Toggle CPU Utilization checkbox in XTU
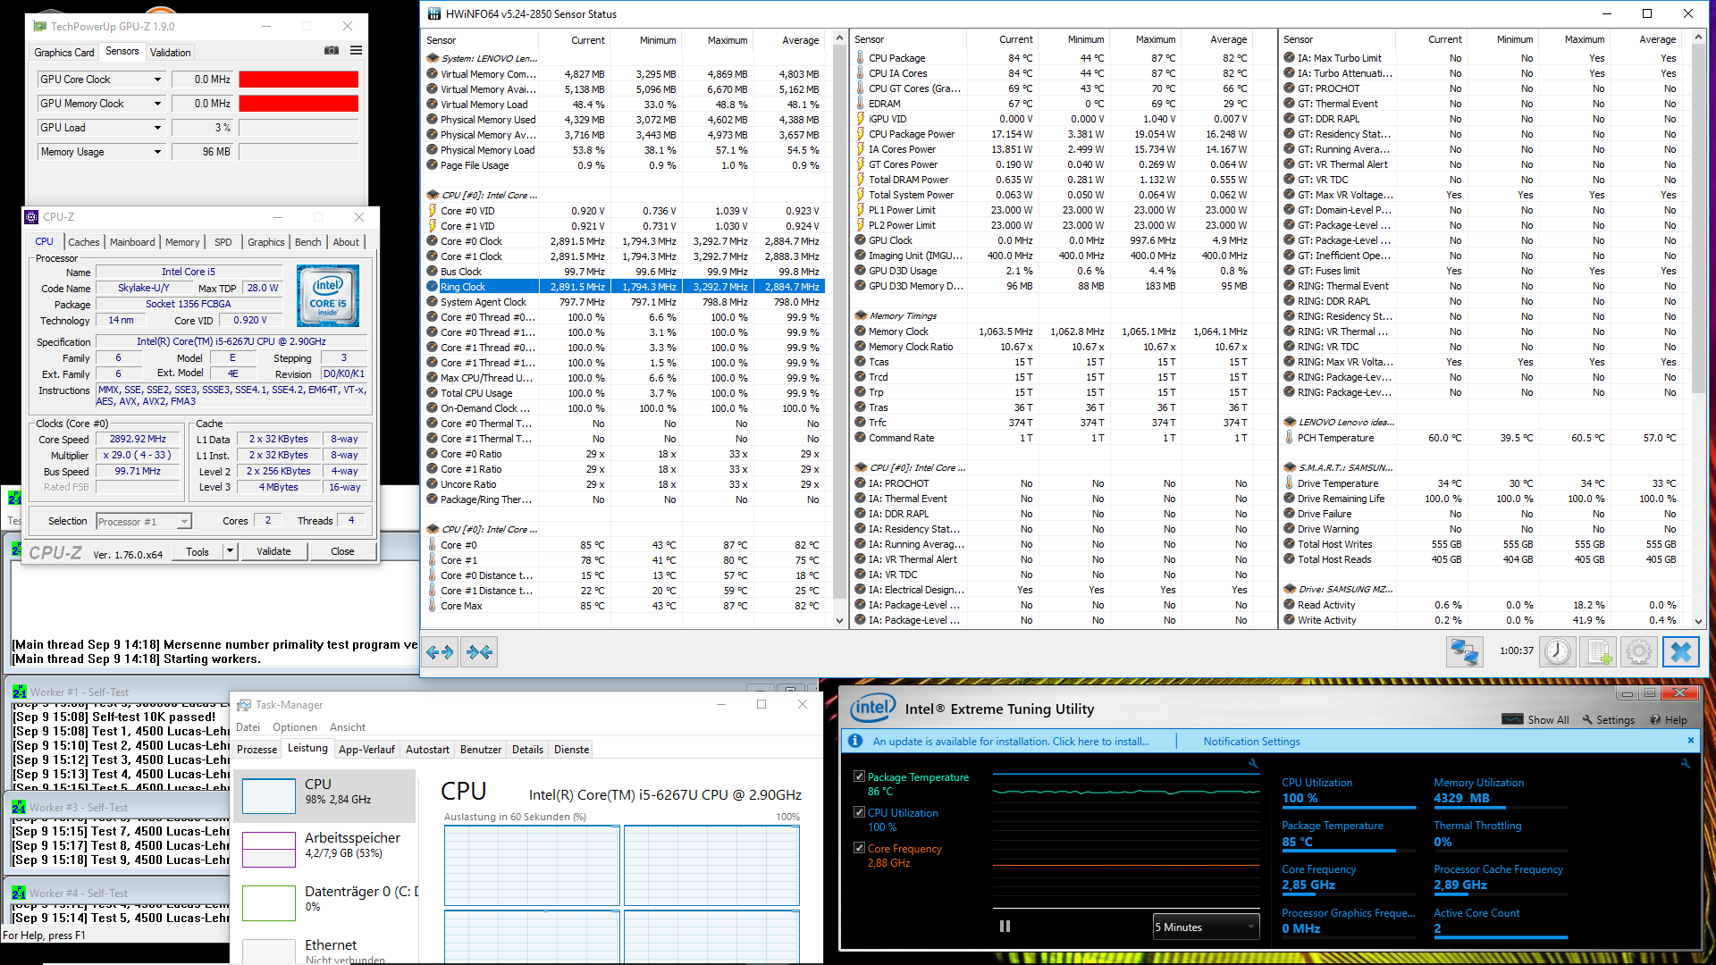The image size is (1716, 965). (x=859, y=812)
